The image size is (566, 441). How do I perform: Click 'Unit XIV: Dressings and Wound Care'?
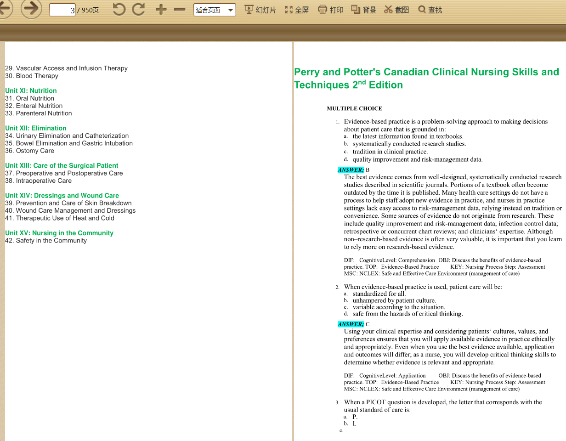click(62, 195)
